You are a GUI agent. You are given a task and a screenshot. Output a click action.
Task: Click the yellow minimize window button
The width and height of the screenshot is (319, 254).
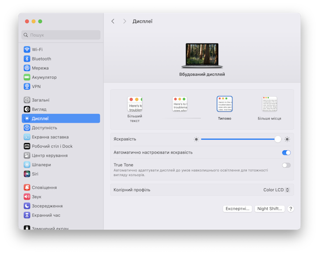(x=34, y=22)
